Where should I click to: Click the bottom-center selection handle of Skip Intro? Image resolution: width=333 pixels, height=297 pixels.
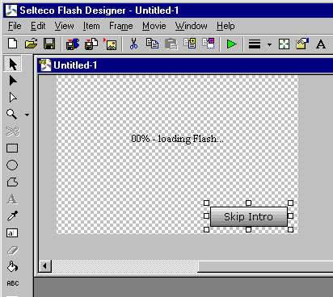tap(248, 229)
